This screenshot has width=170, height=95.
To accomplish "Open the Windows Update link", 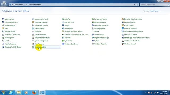I will (x=40, y=47).
